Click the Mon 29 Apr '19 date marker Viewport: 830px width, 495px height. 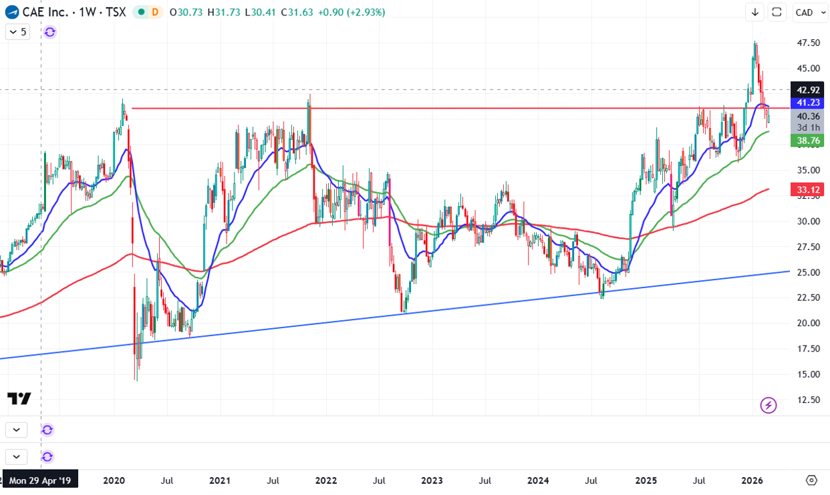pyautogui.click(x=40, y=480)
